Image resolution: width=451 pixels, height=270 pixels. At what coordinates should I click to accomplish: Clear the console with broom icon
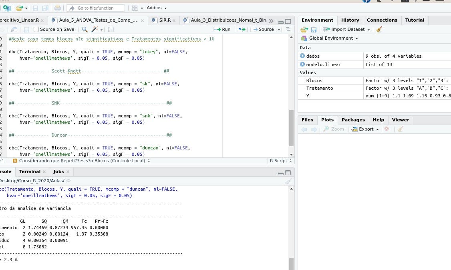pos(288,181)
